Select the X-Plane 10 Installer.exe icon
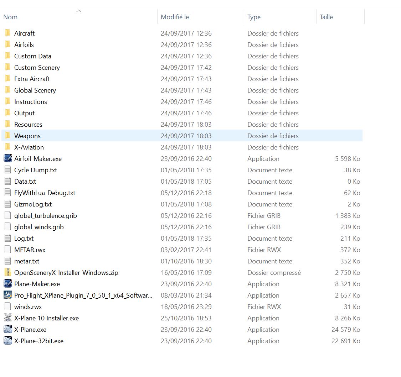 8,318
